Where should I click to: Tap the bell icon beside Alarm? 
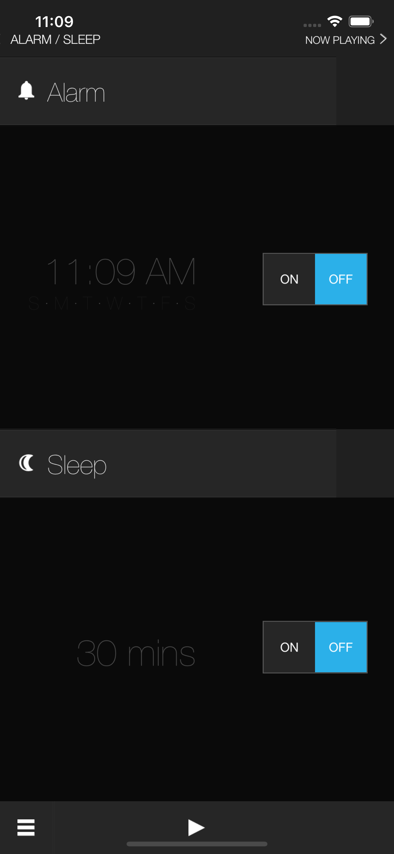coord(26,90)
